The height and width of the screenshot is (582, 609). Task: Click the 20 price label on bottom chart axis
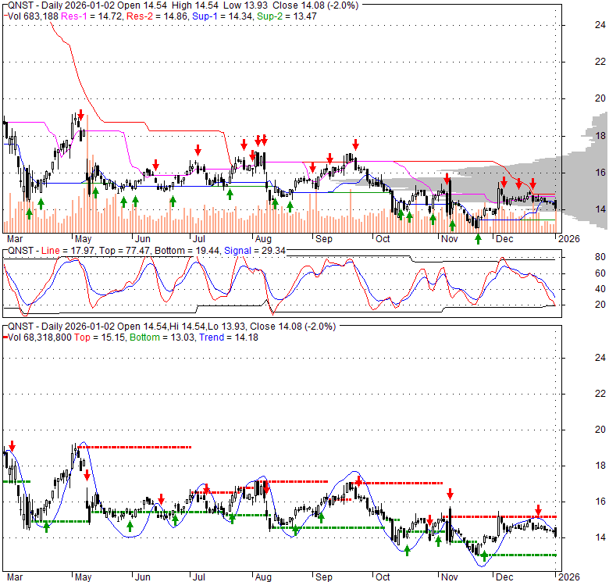600,430
